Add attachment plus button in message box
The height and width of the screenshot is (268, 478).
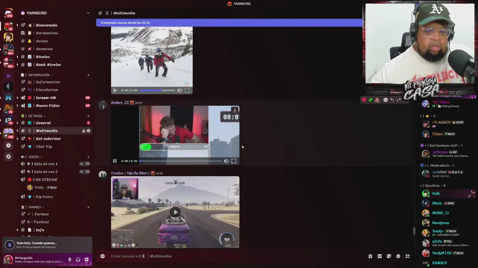(102, 256)
